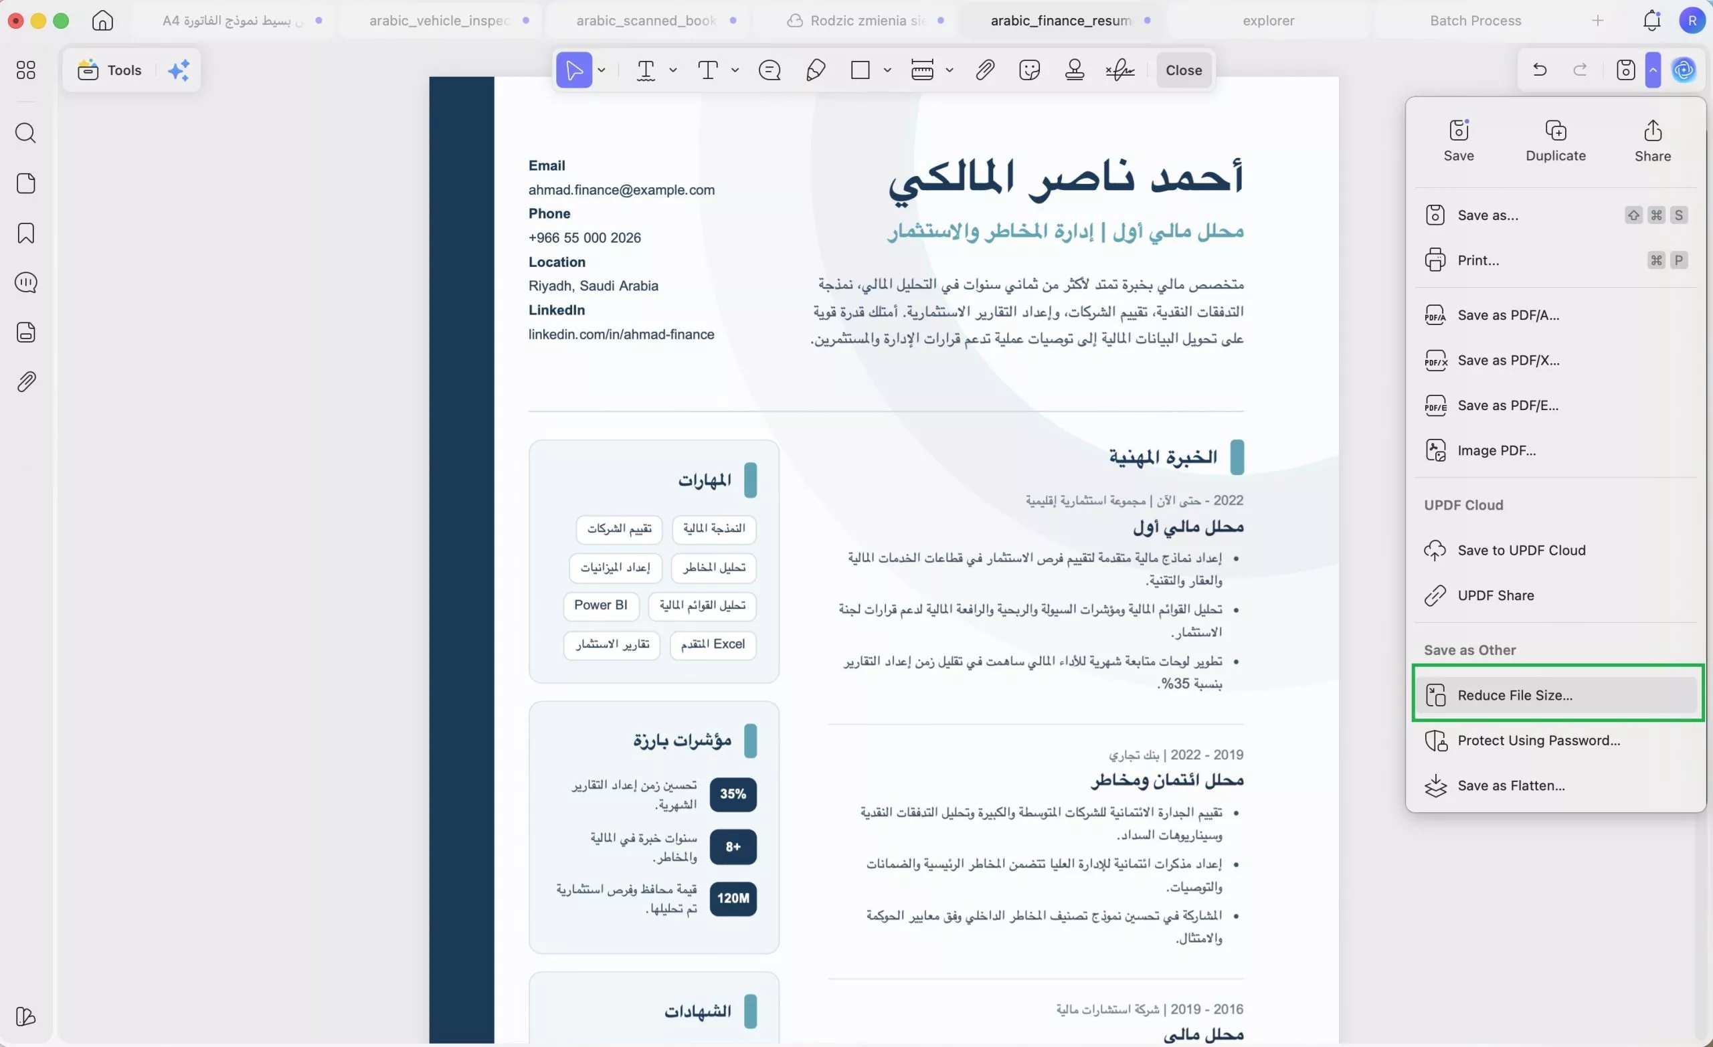Select the sticky note comment tool
This screenshot has width=1713, height=1047.
[770, 70]
